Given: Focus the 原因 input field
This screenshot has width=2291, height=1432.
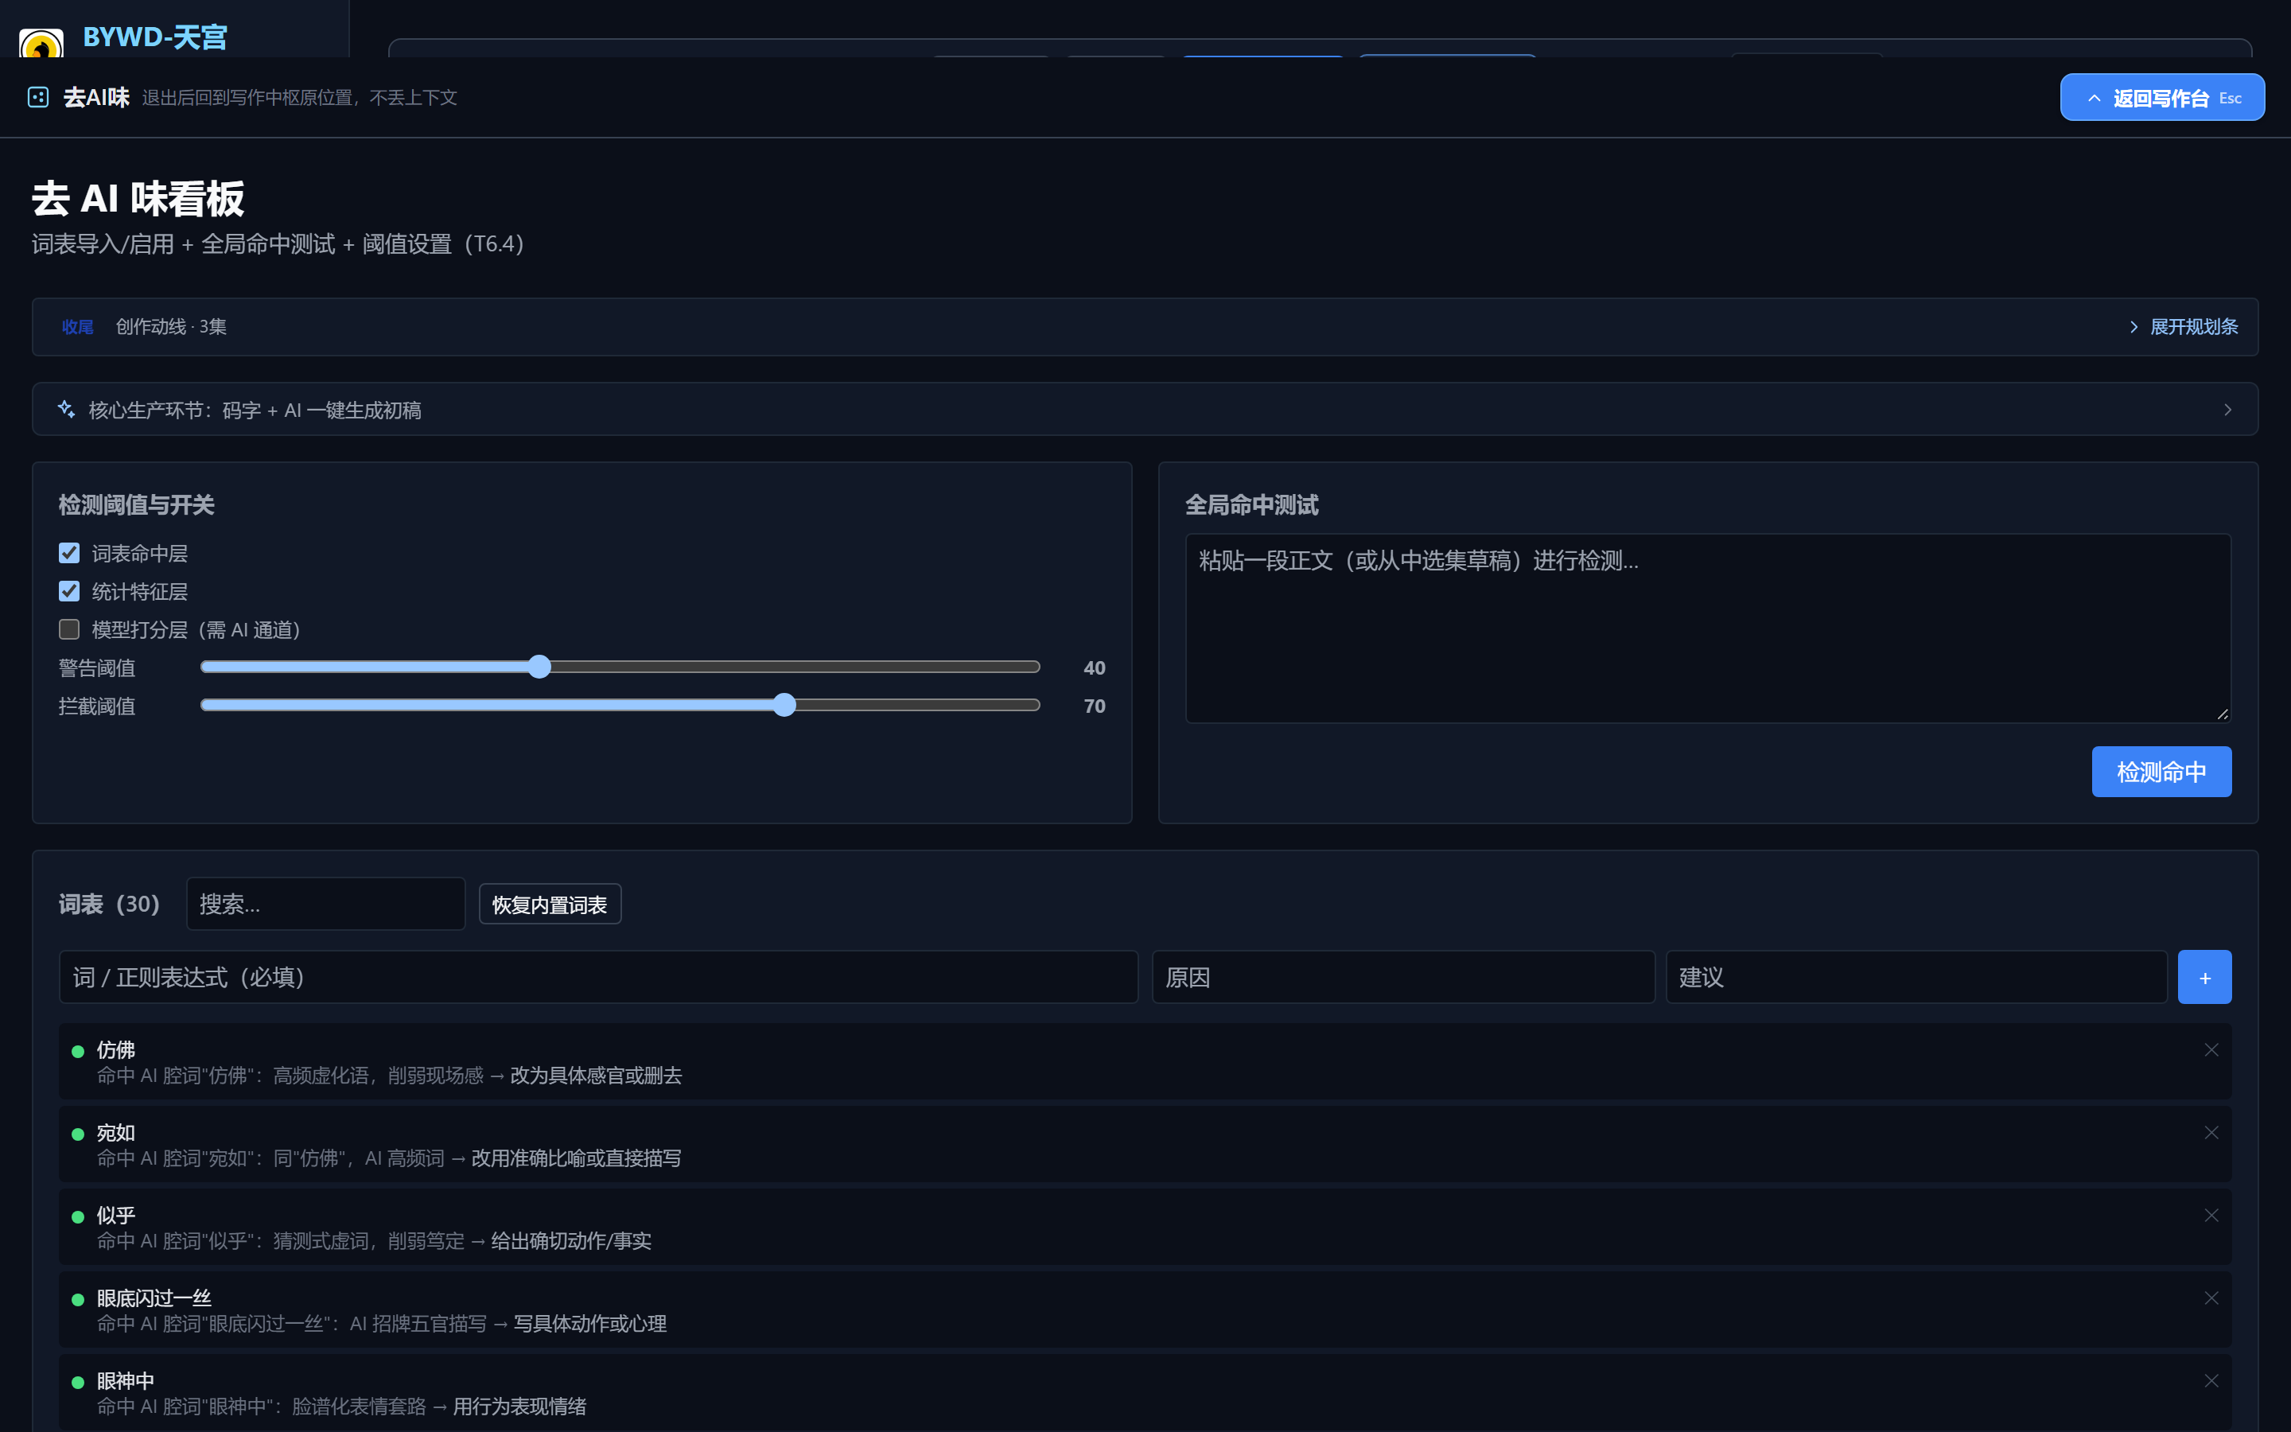Looking at the screenshot, I should pos(1403,976).
